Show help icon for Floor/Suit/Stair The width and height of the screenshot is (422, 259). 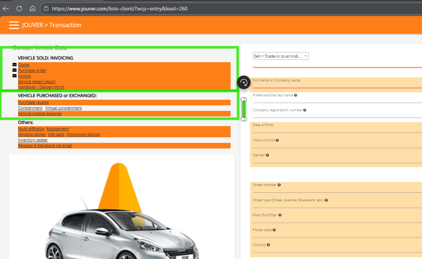[x=280, y=215]
